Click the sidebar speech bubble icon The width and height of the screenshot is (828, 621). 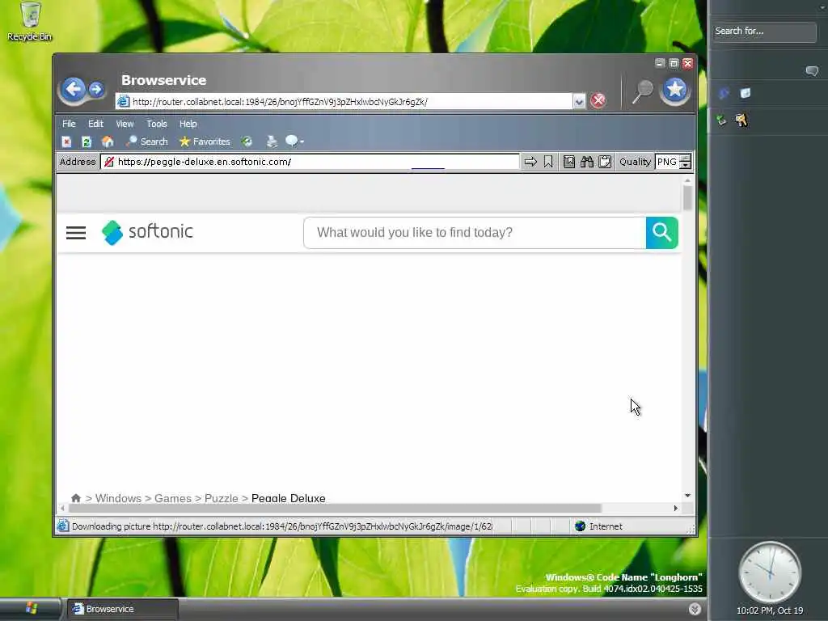(812, 71)
